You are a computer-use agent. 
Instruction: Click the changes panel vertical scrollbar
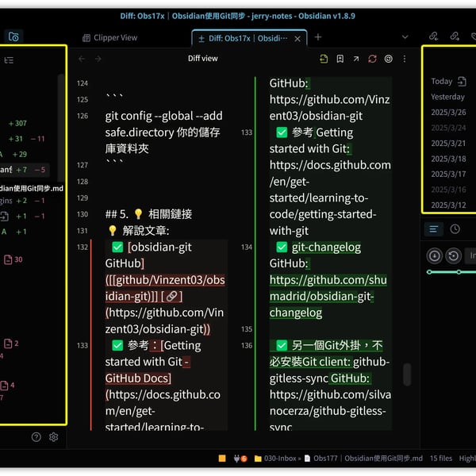pos(61,128)
